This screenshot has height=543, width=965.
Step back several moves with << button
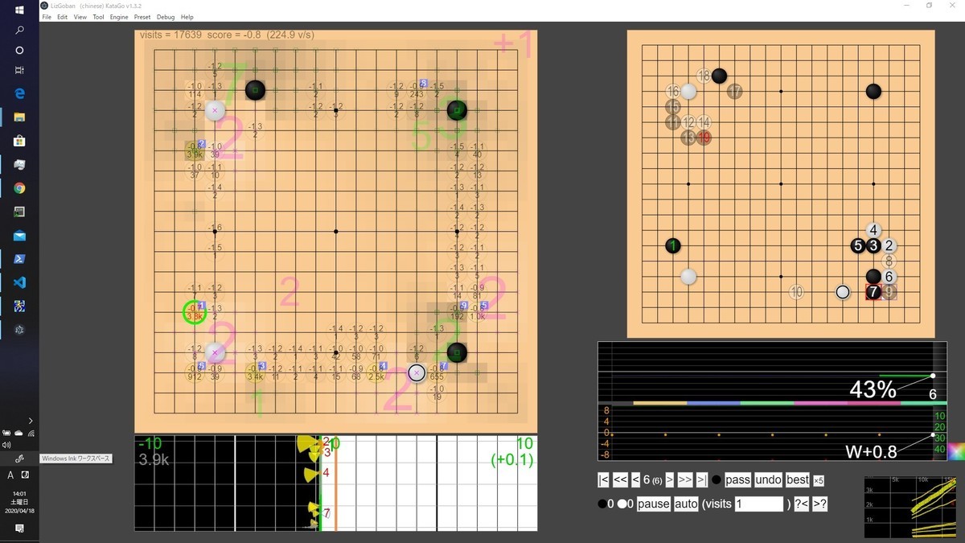620,480
